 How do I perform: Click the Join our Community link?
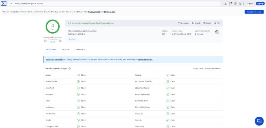point(55,59)
